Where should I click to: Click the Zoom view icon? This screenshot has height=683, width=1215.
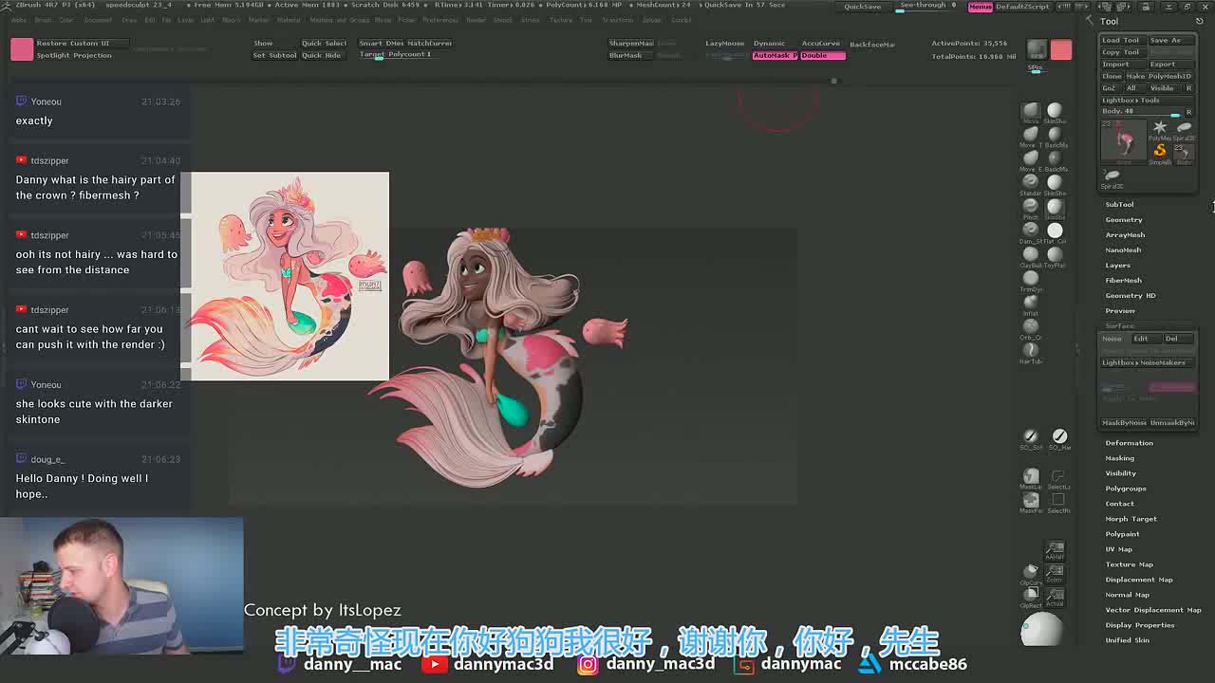click(x=1055, y=572)
